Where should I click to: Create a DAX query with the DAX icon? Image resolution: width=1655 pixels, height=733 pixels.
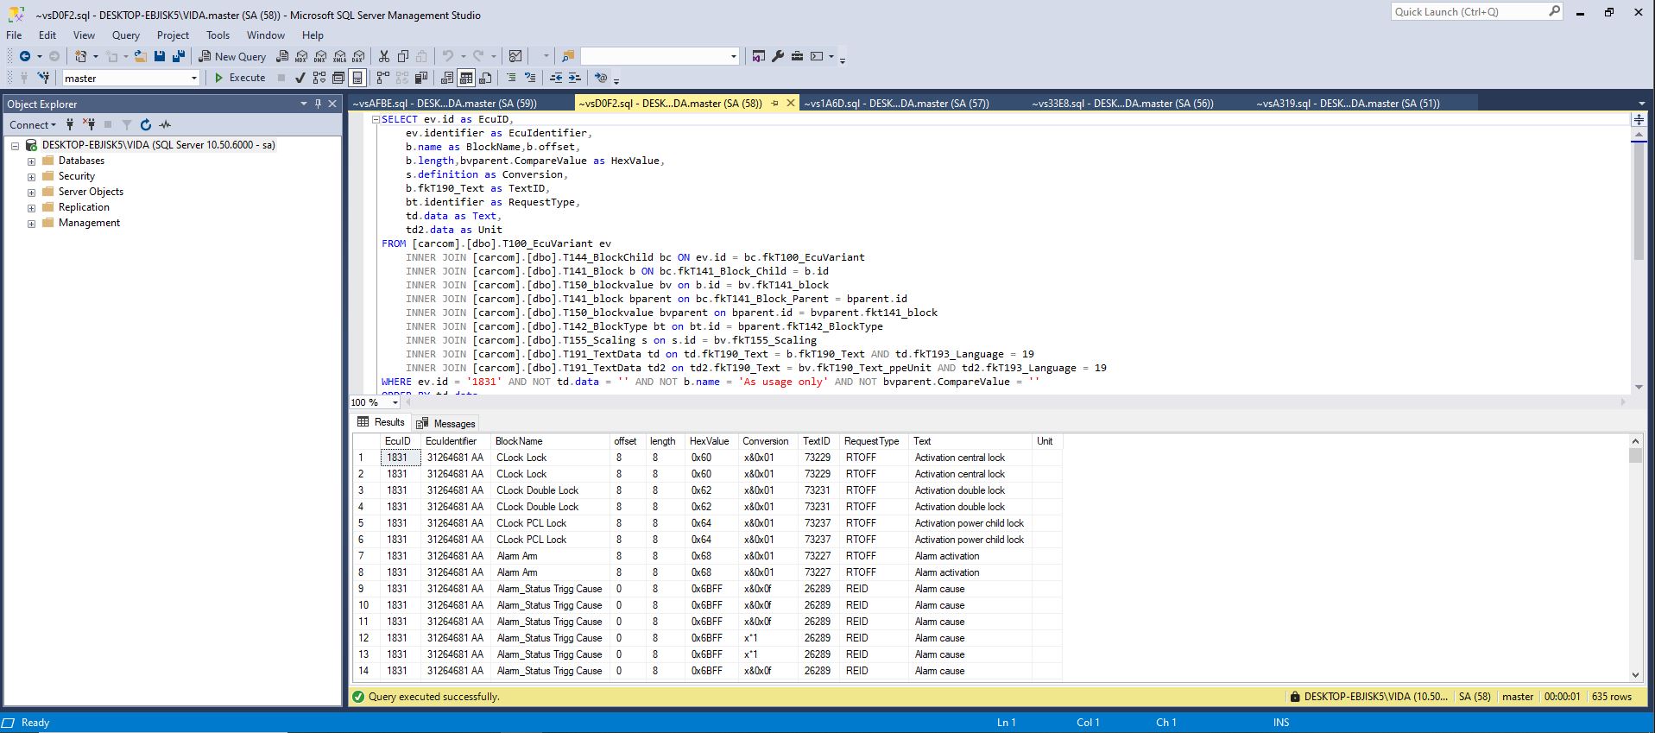tap(358, 56)
